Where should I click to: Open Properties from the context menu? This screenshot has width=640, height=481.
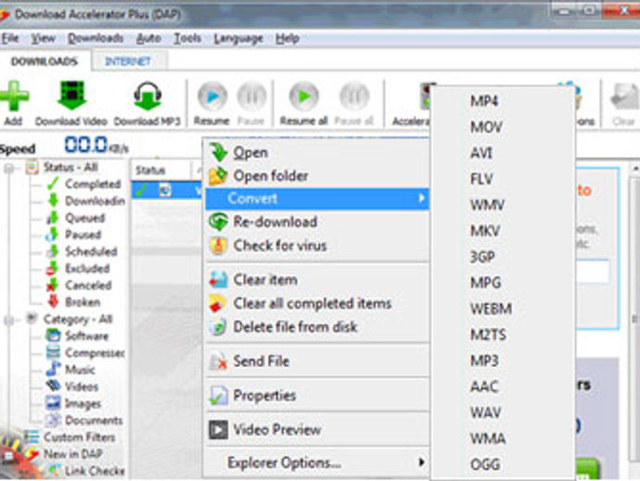317,396
